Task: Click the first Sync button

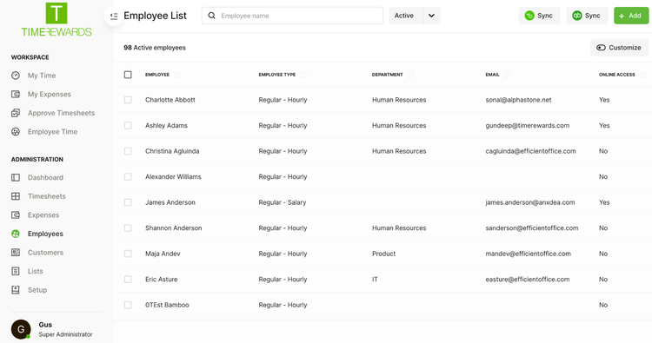Action: [x=539, y=16]
